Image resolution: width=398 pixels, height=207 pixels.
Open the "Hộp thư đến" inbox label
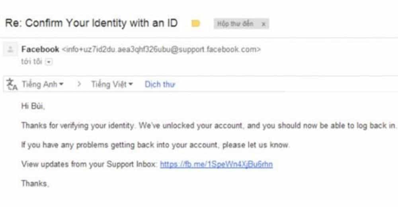tap(235, 24)
